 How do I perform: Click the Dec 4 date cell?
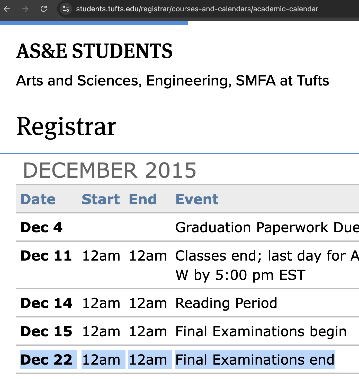coord(41,227)
